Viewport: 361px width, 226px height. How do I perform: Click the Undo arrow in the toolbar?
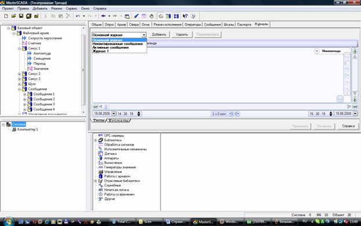click(78, 16)
